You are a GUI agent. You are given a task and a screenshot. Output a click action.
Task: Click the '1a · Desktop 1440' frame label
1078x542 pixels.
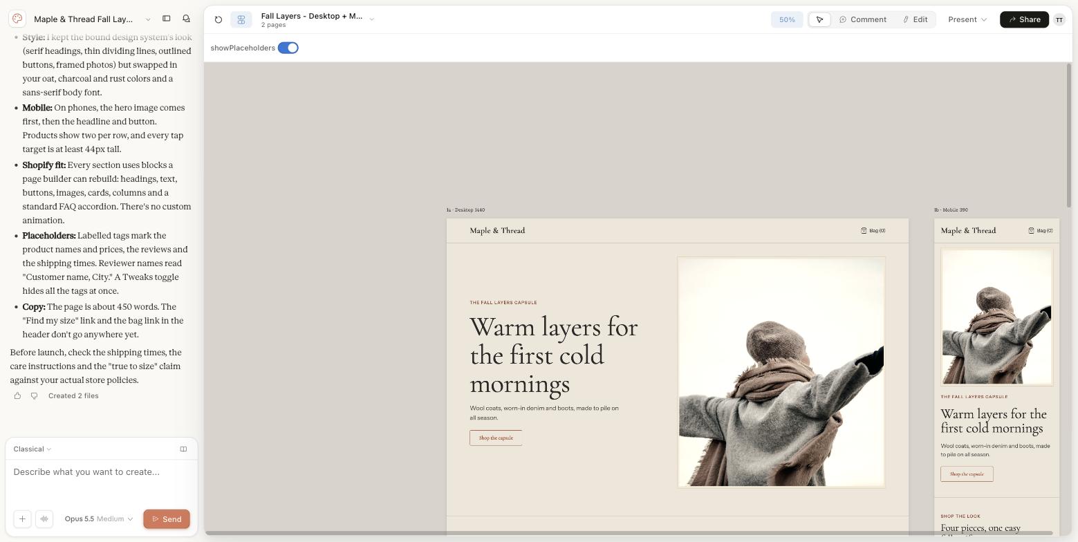click(x=465, y=210)
